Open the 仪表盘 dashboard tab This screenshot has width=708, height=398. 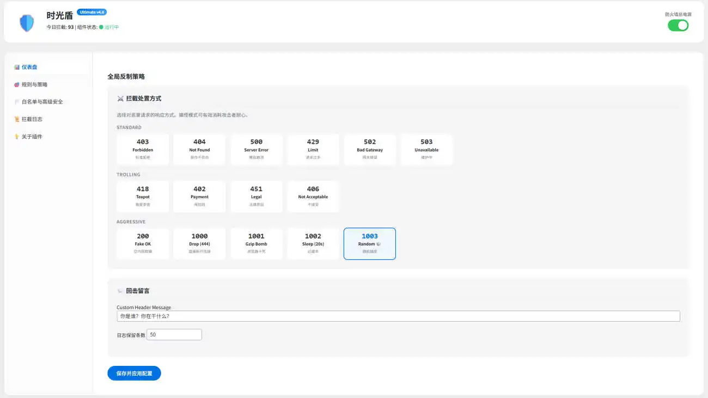30,67
